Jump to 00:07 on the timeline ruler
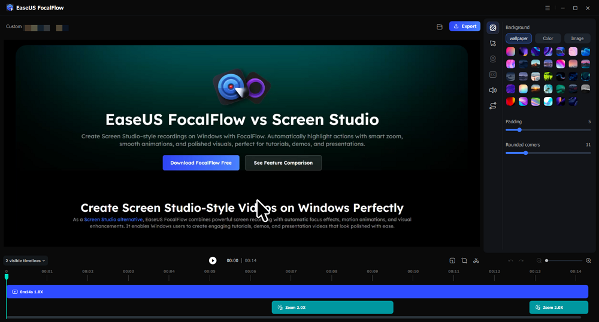This screenshot has width=599, height=322. coord(291,272)
